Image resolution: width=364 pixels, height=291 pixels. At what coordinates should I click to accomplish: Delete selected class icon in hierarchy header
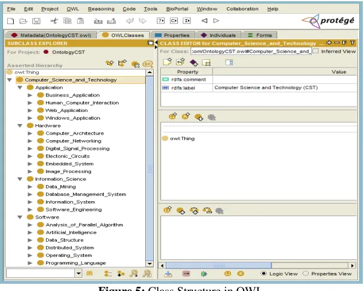click(x=135, y=64)
